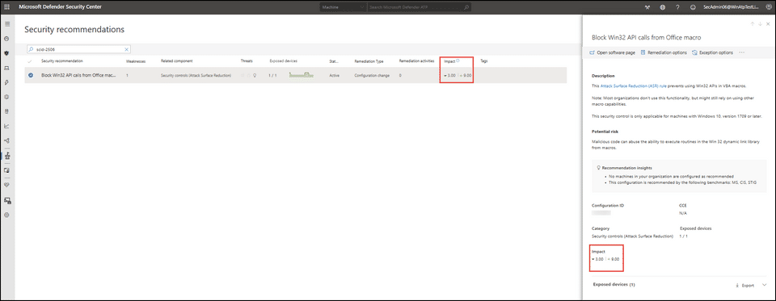Screen dimensions: 776x301
Task: Click 'Security controls (Attack Surface Reduction)' cell in table
Action: click(196, 76)
